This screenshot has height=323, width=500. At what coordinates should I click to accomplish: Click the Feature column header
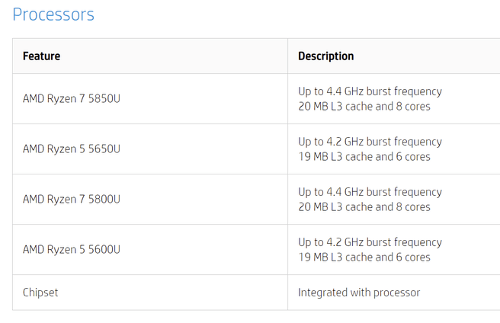pos(41,56)
